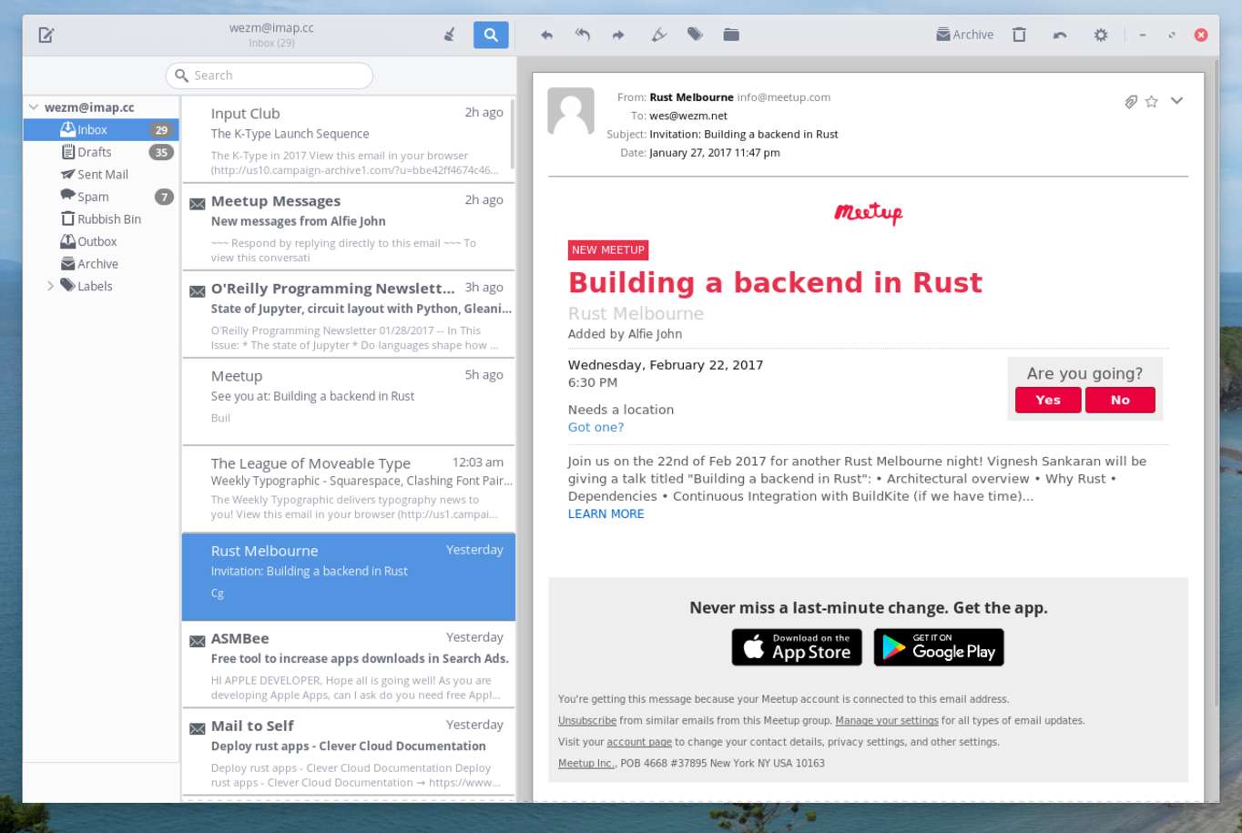
Task: Click the Inbox tray icon
Action: pos(67,129)
